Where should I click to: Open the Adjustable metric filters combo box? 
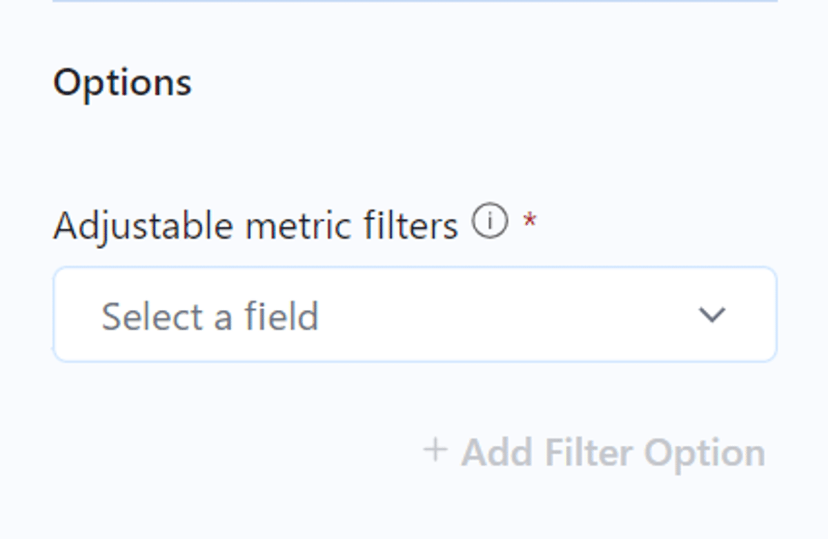415,315
